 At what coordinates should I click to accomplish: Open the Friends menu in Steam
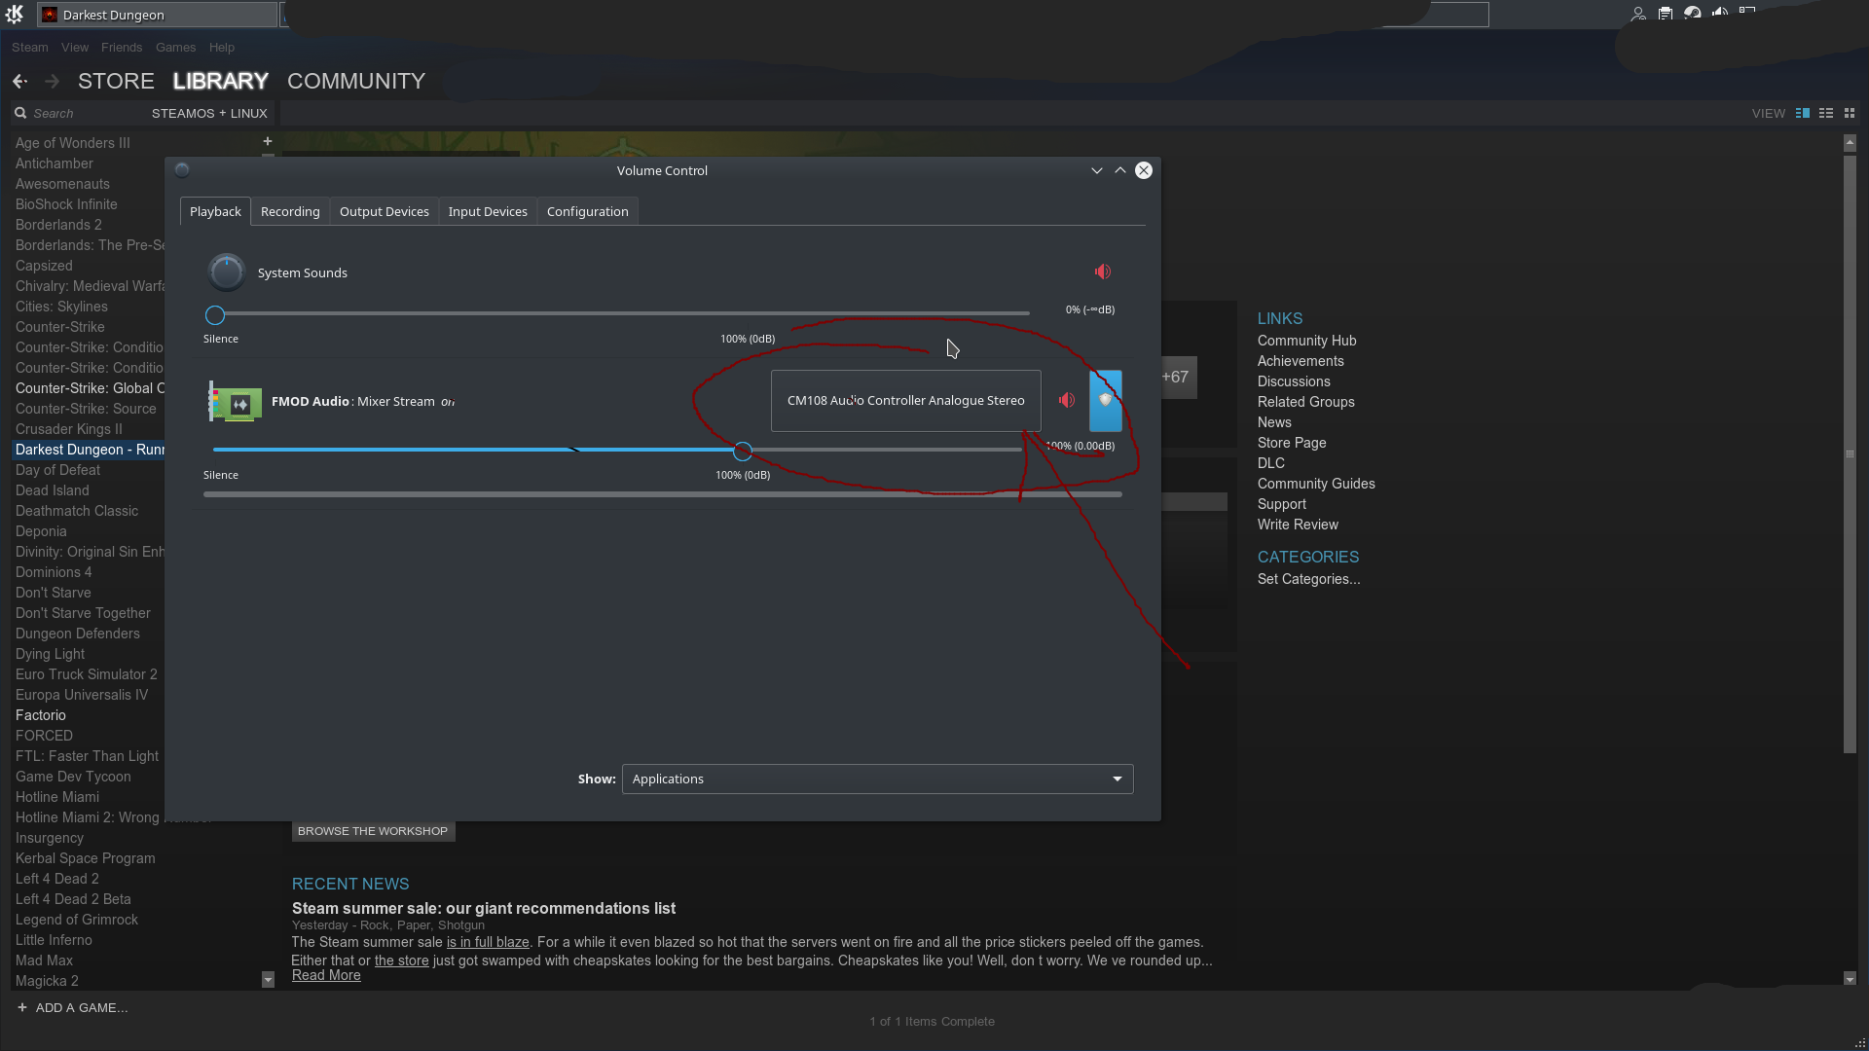click(122, 47)
